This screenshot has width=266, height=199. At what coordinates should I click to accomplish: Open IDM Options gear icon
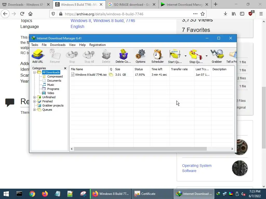(141, 56)
